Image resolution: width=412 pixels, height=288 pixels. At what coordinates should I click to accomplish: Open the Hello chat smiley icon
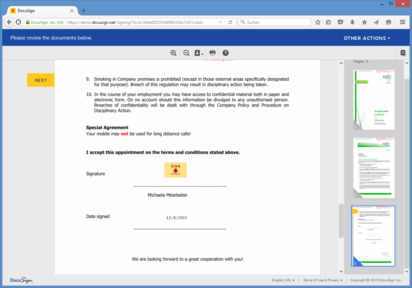(x=389, y=22)
